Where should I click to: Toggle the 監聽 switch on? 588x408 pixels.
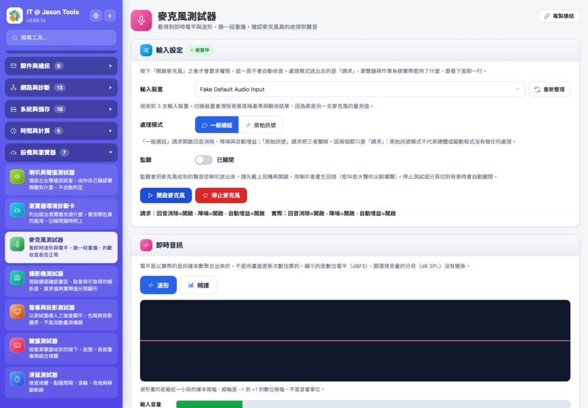coord(204,160)
